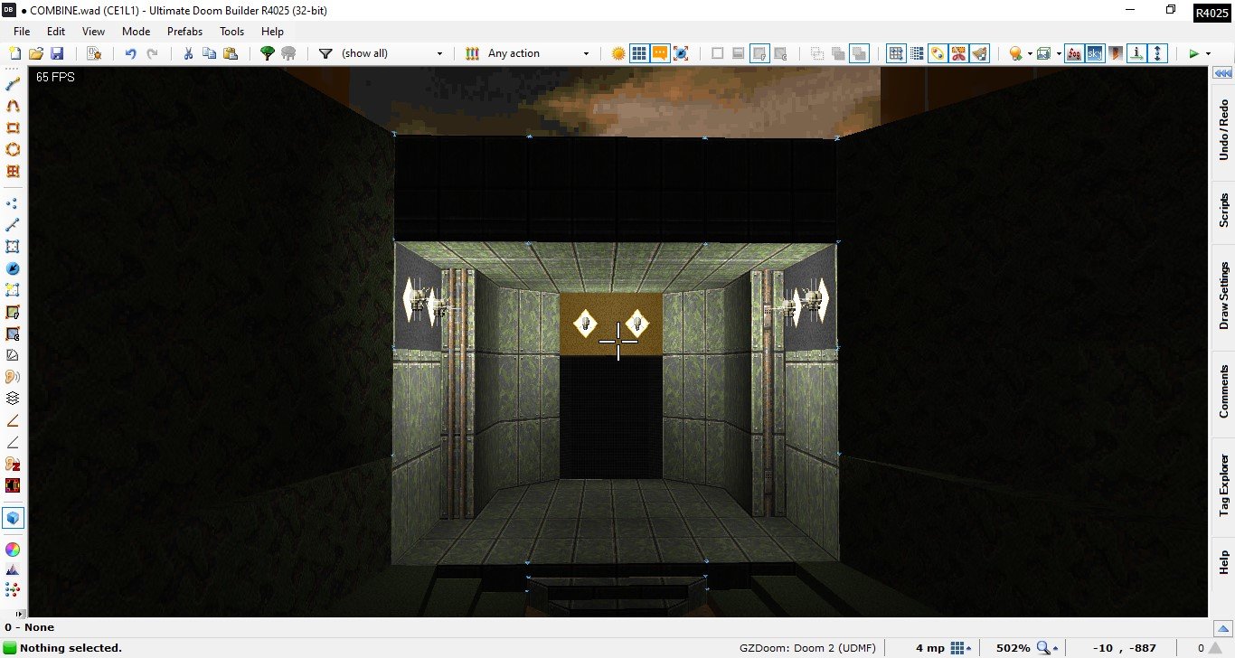Open the Draw Settings side tab
Screen dimensions: 1235x658
pos(1223,296)
